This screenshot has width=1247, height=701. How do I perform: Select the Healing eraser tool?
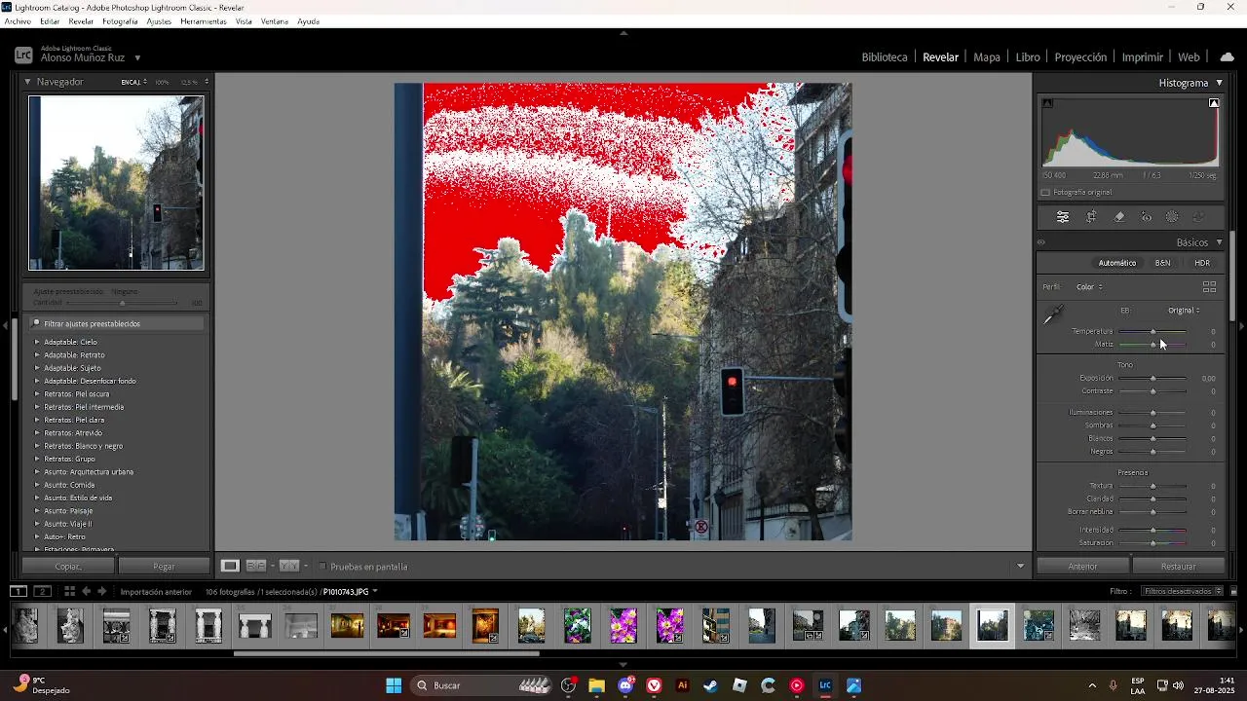point(1119,217)
